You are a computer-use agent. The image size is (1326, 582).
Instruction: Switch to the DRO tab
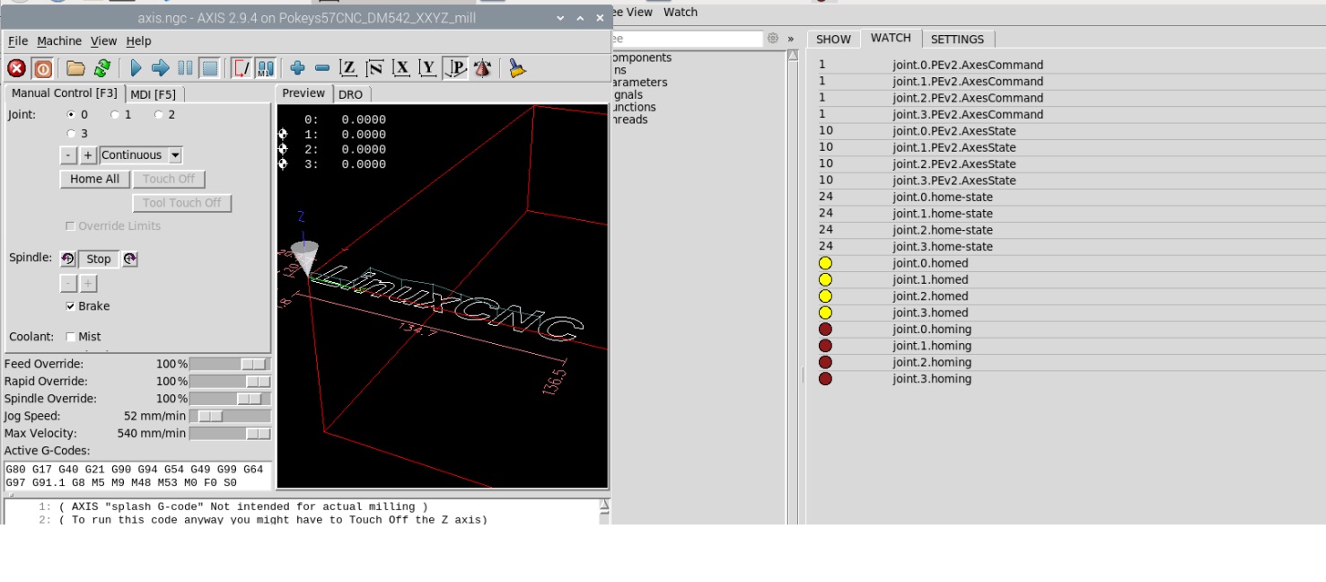coord(351,94)
